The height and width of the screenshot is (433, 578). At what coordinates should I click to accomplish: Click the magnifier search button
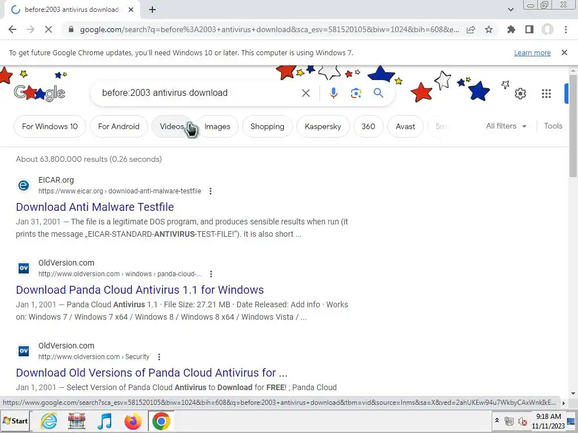click(x=379, y=93)
